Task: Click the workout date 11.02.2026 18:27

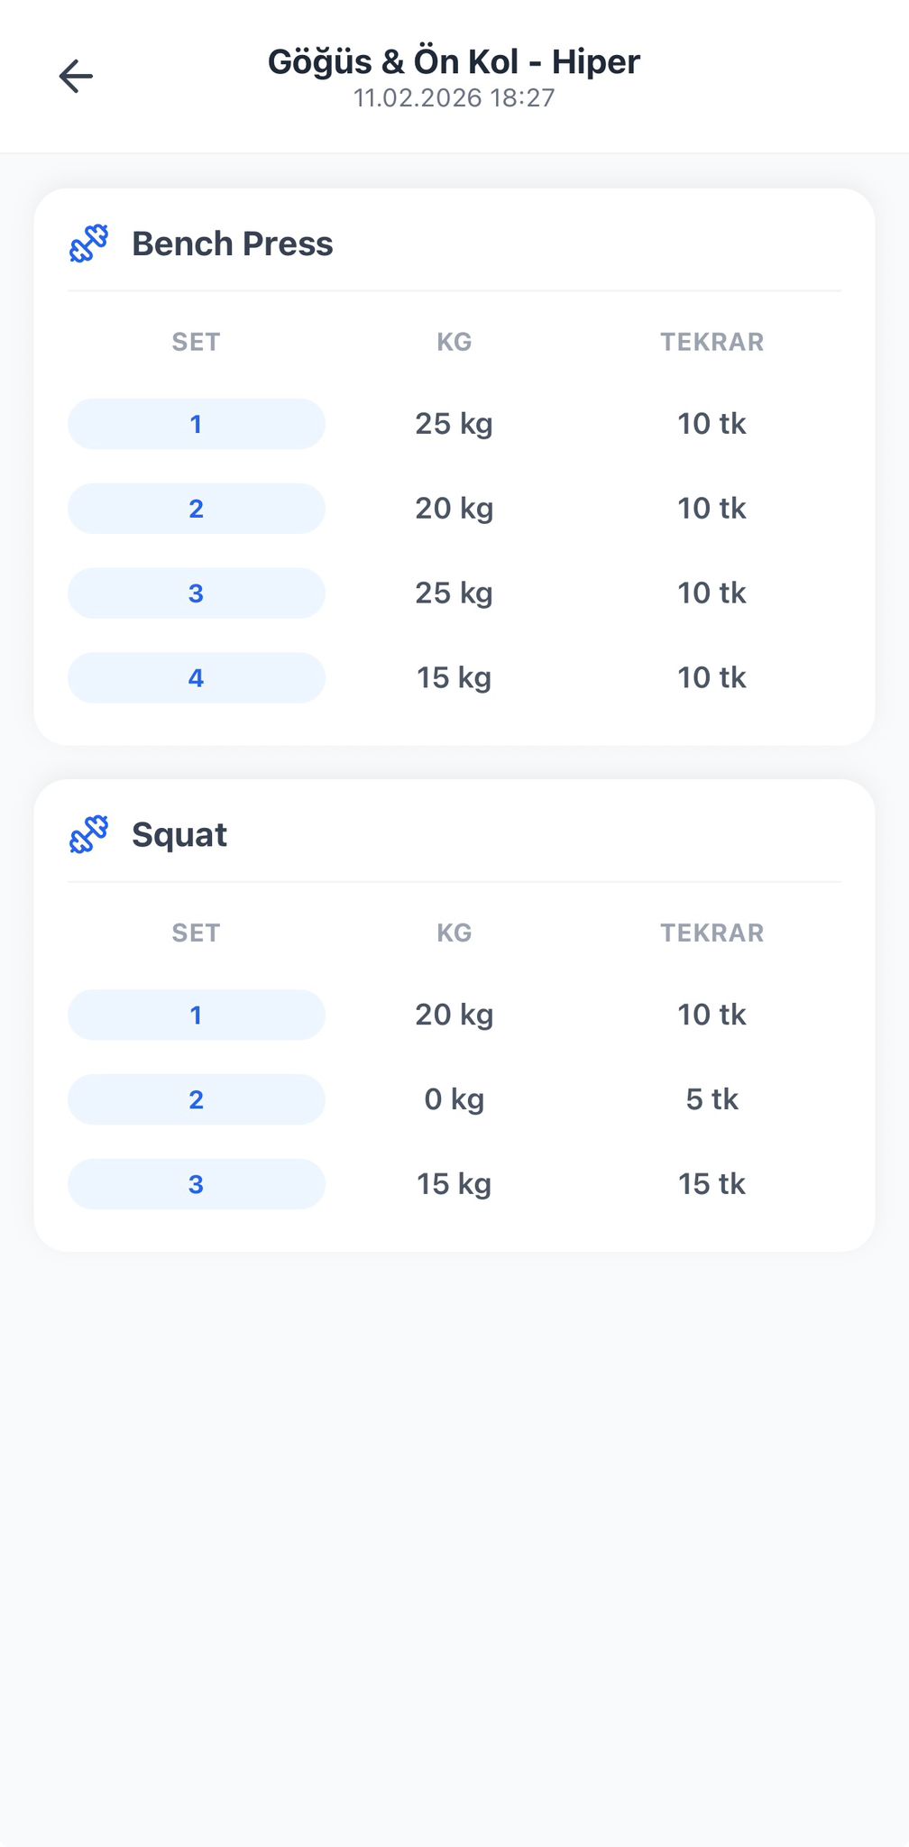Action: pyautogui.click(x=454, y=97)
